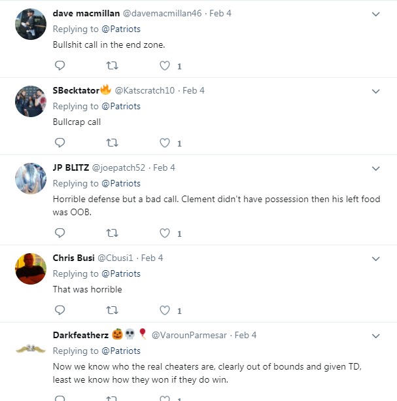
Task: Retweet JP BLITZ's Horrible defense tweet
Action: pos(112,233)
